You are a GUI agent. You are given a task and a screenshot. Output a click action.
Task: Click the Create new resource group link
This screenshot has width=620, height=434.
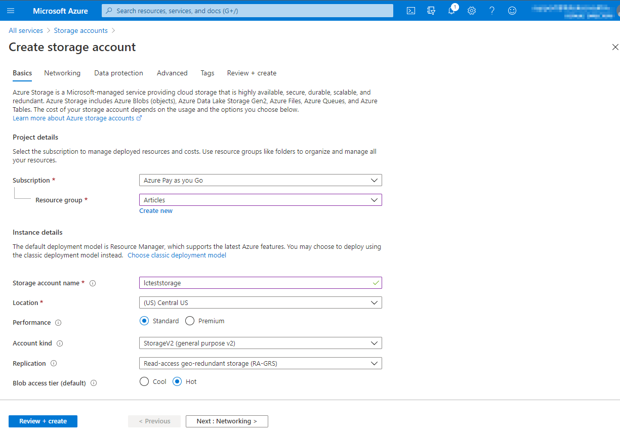156,211
